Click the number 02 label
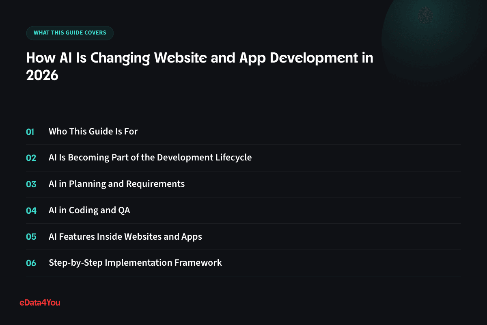This screenshot has height=325, width=487. tap(31, 158)
